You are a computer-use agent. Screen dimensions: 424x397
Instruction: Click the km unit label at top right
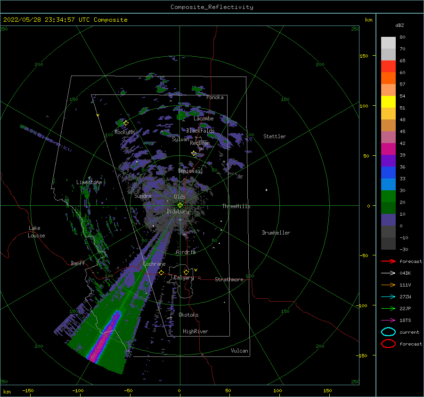[368, 20]
